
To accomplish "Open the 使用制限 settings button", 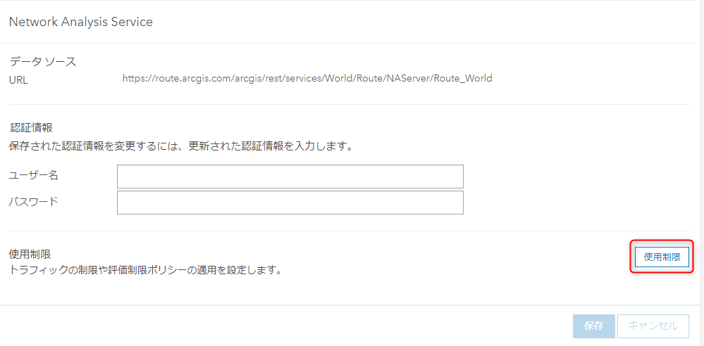I will tap(662, 257).
